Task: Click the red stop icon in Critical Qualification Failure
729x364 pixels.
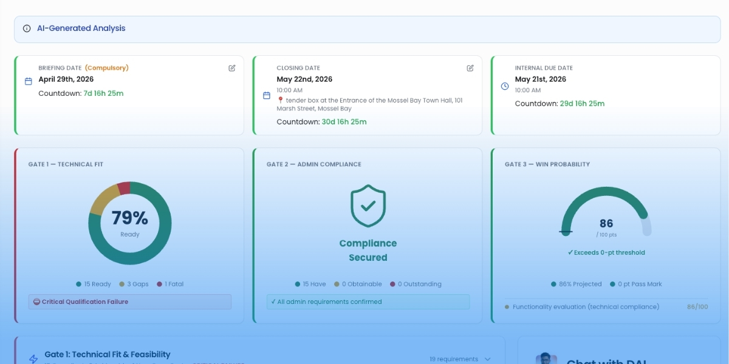Action: point(36,302)
